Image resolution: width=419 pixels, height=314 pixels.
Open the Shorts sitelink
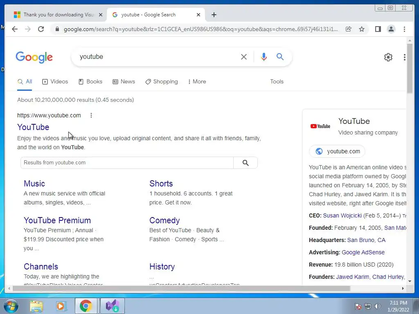click(x=161, y=184)
